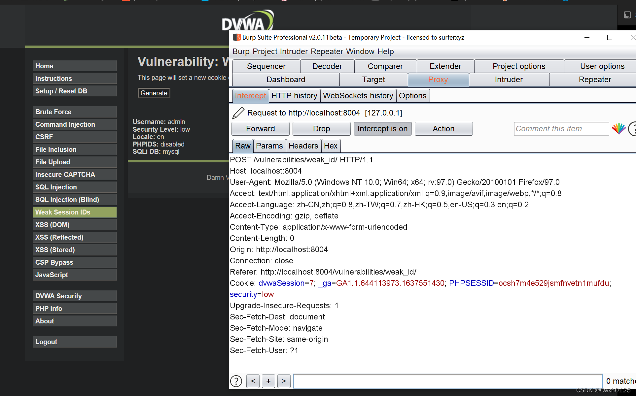636x396 pixels.
Task: Open the Intruder menu in menu bar
Action: click(294, 51)
